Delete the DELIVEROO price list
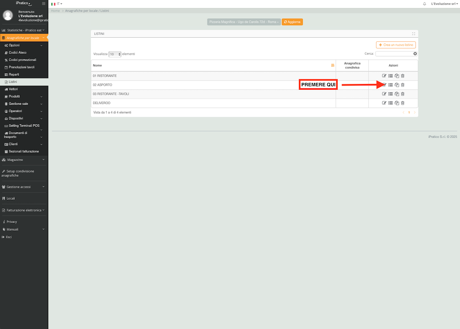Viewport: 460px width, 329px height. (x=402, y=103)
